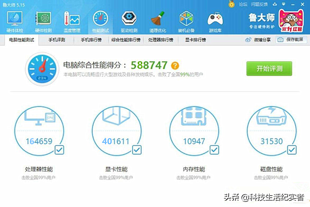Click the gold medal icon in title bar

pyautogui.click(x=232, y=4)
